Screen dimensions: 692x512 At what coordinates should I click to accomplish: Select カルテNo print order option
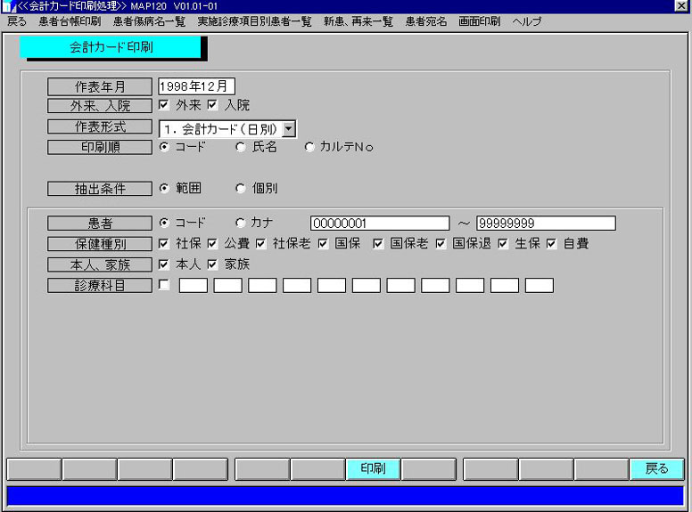pos(310,148)
